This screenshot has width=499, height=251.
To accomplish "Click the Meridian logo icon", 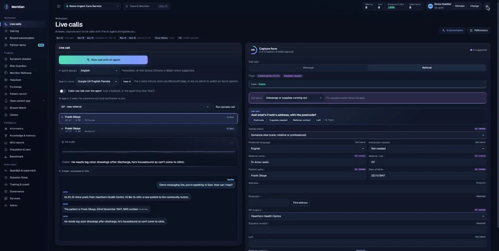I will (x=7, y=7).
